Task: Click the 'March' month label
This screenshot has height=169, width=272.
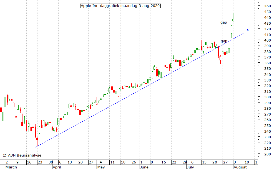Action: (11, 167)
